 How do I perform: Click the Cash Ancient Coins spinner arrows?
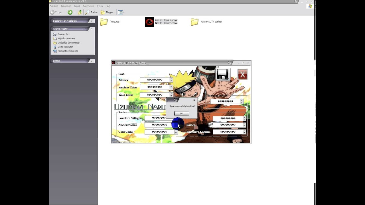[x=171, y=87]
